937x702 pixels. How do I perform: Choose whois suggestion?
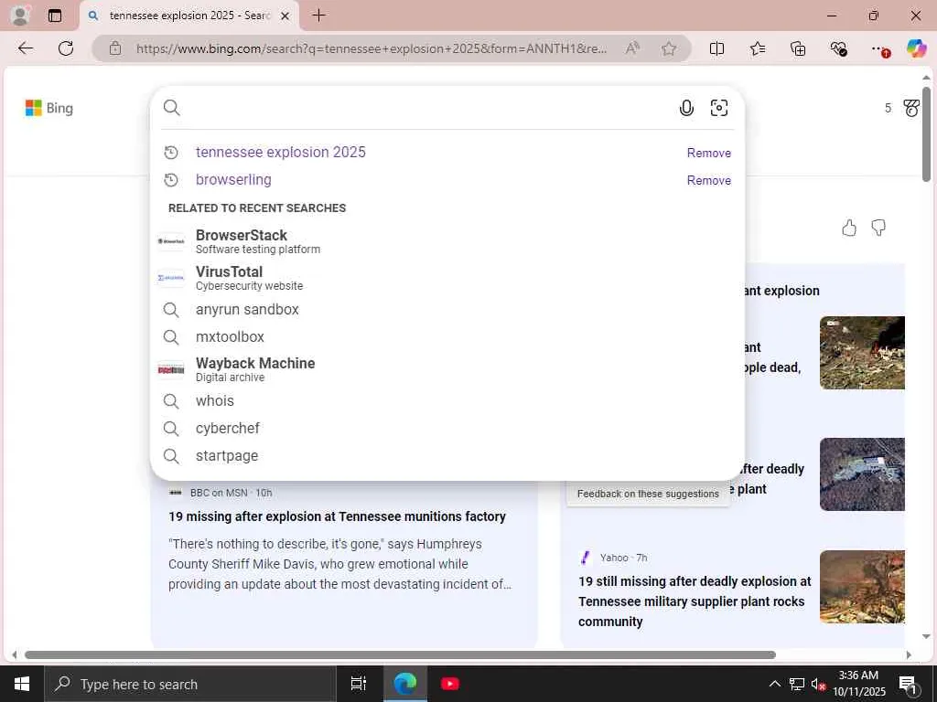coord(447,400)
